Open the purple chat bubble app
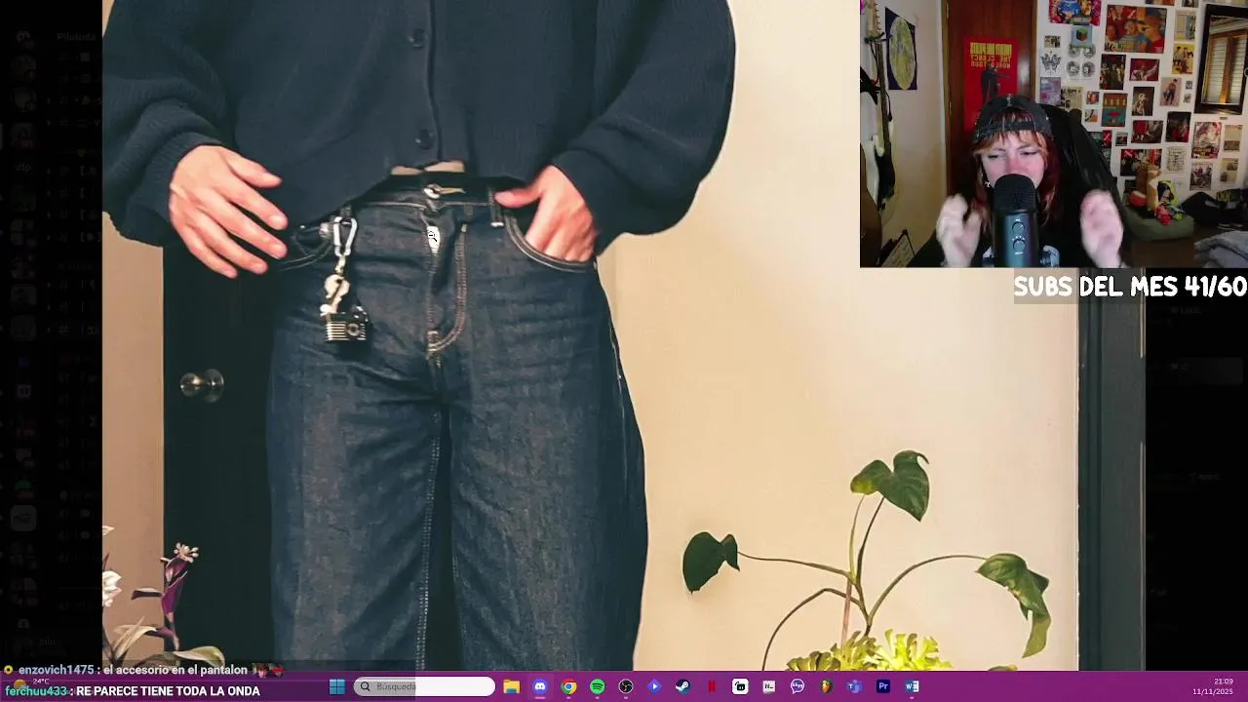Viewport: 1248px width, 702px height. [x=798, y=686]
